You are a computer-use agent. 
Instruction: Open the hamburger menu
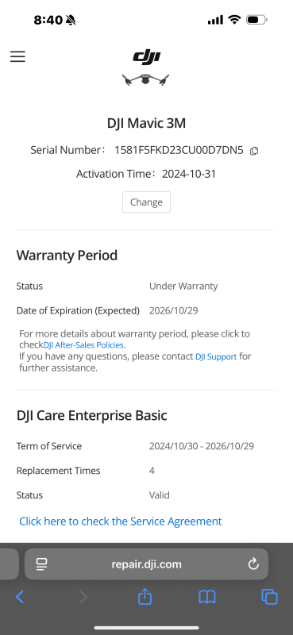pyautogui.click(x=17, y=56)
